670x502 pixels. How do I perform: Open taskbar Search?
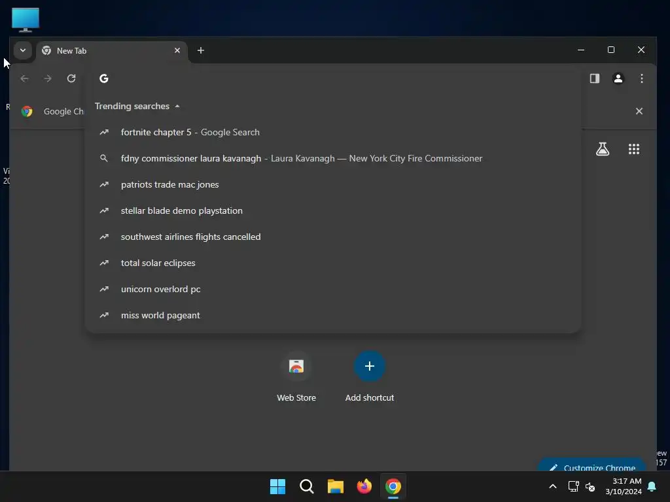(x=307, y=486)
